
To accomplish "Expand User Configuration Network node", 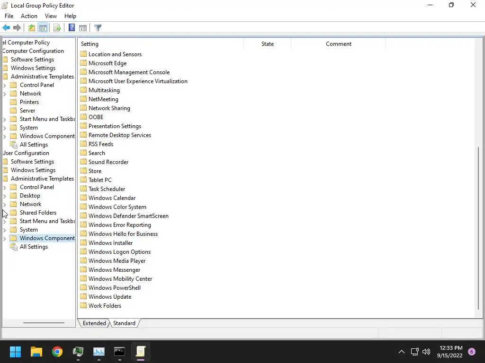I will point(4,204).
